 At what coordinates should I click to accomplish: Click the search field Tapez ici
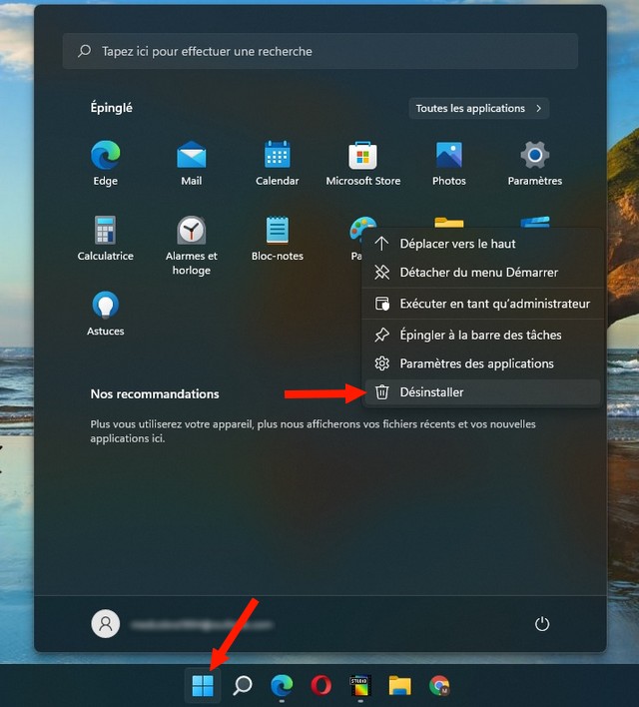coord(320,51)
